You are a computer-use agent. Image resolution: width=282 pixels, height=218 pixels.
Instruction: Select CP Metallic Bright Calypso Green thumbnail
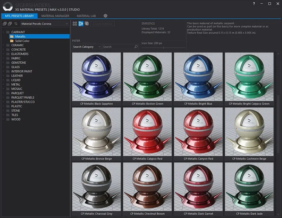coord(249,77)
